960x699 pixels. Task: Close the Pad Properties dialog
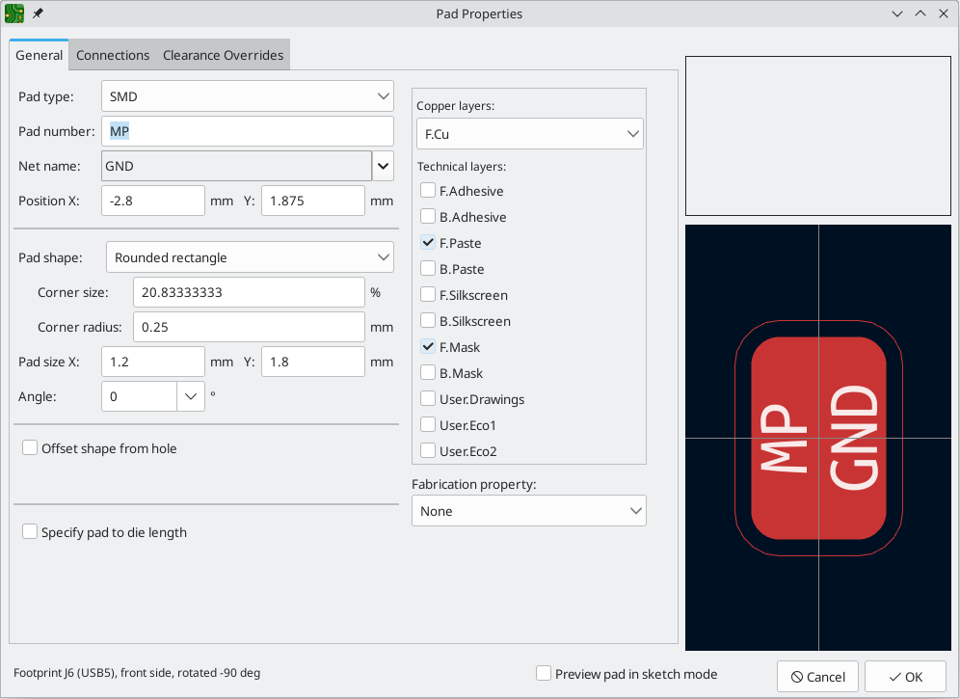tap(944, 14)
